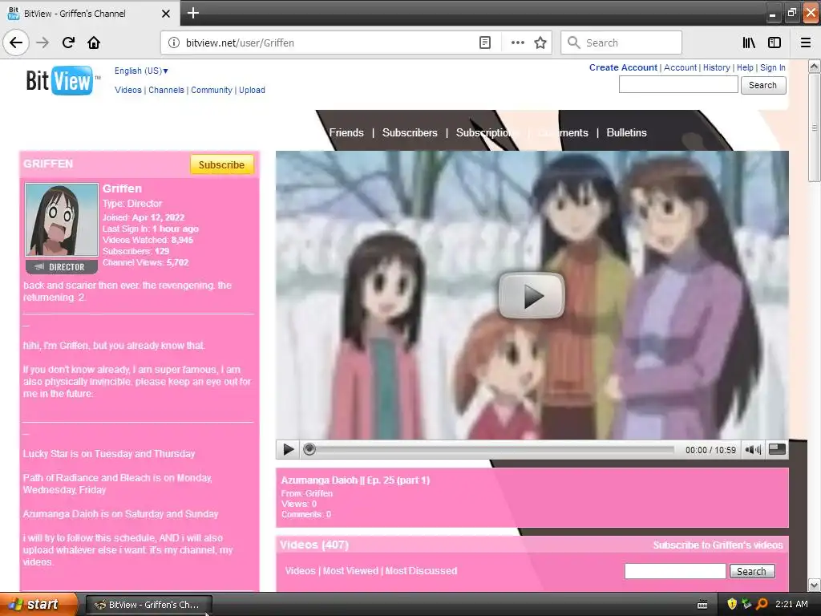Bookmark this page with the star icon

(540, 43)
